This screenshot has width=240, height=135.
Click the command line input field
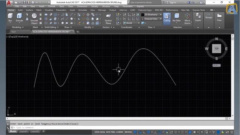121,127
